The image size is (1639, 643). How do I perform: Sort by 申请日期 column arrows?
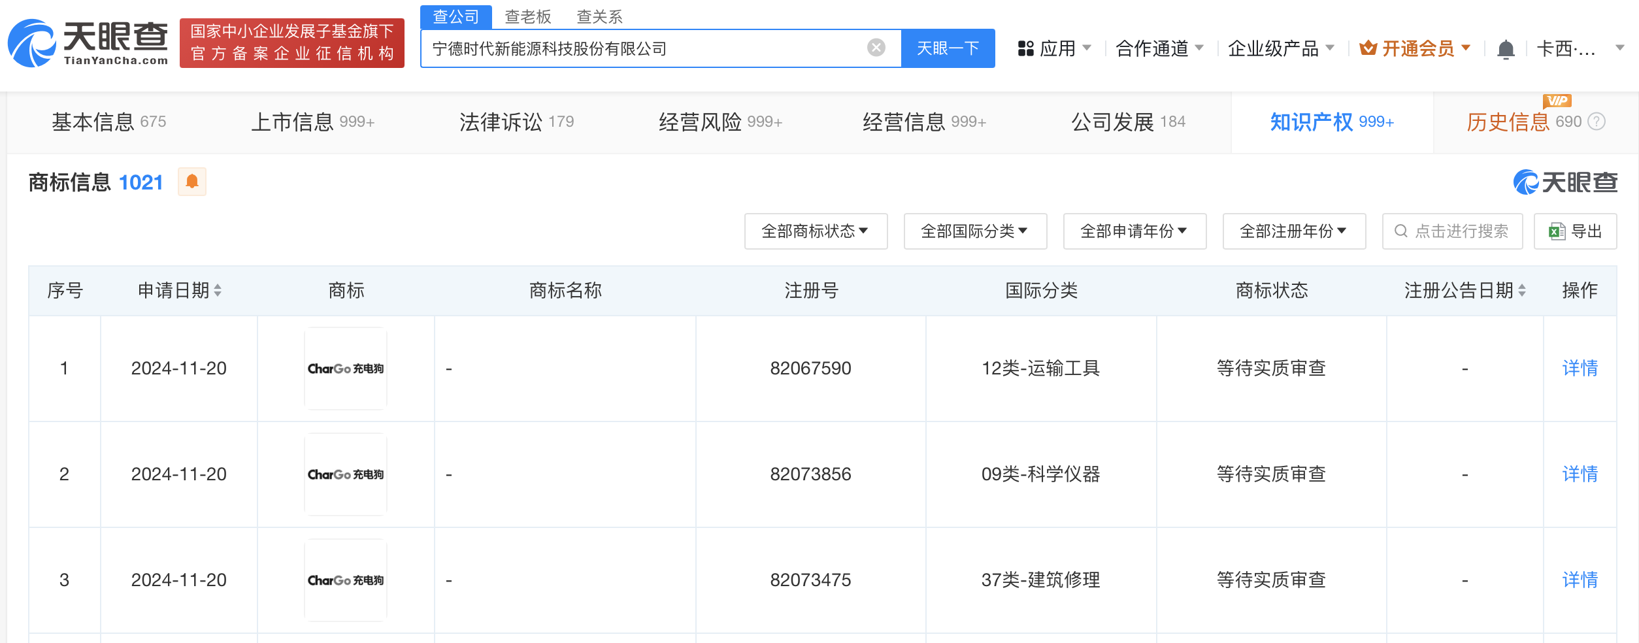click(218, 290)
